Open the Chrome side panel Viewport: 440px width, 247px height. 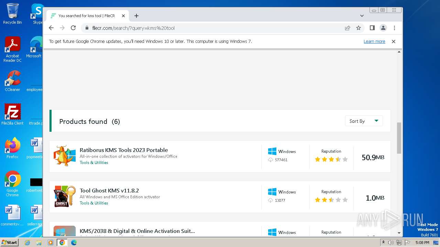tap(372, 28)
